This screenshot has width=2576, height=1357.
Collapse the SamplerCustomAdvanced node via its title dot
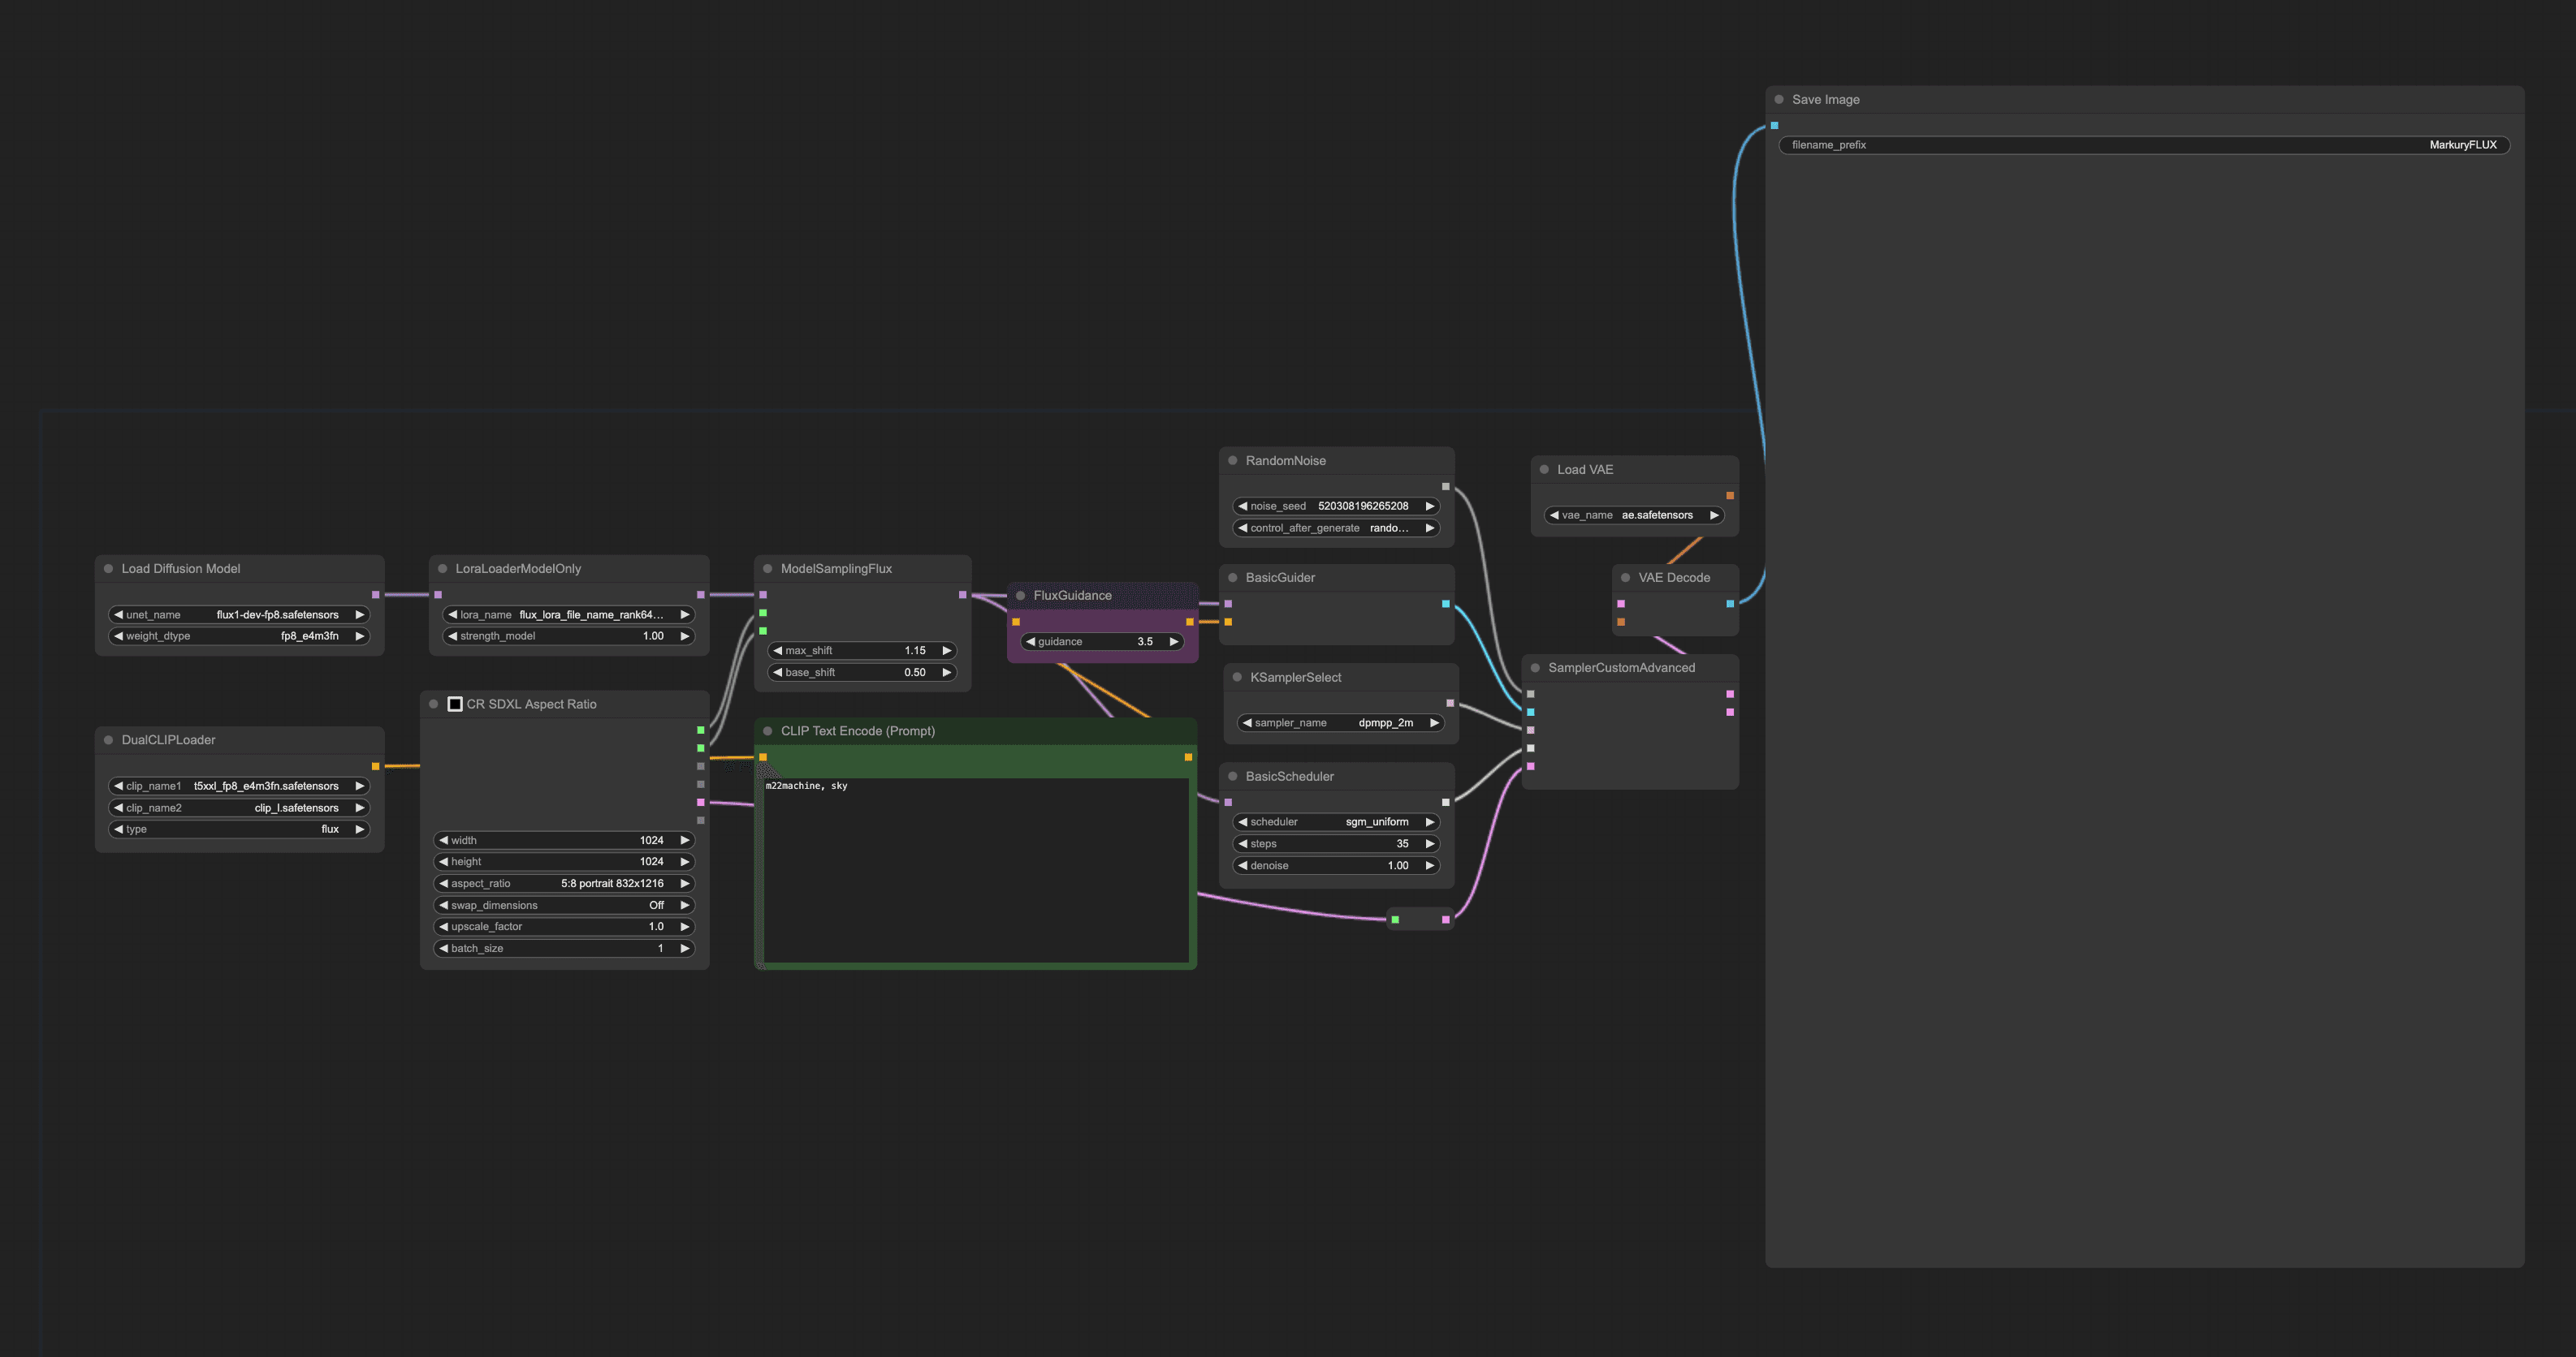(1535, 667)
